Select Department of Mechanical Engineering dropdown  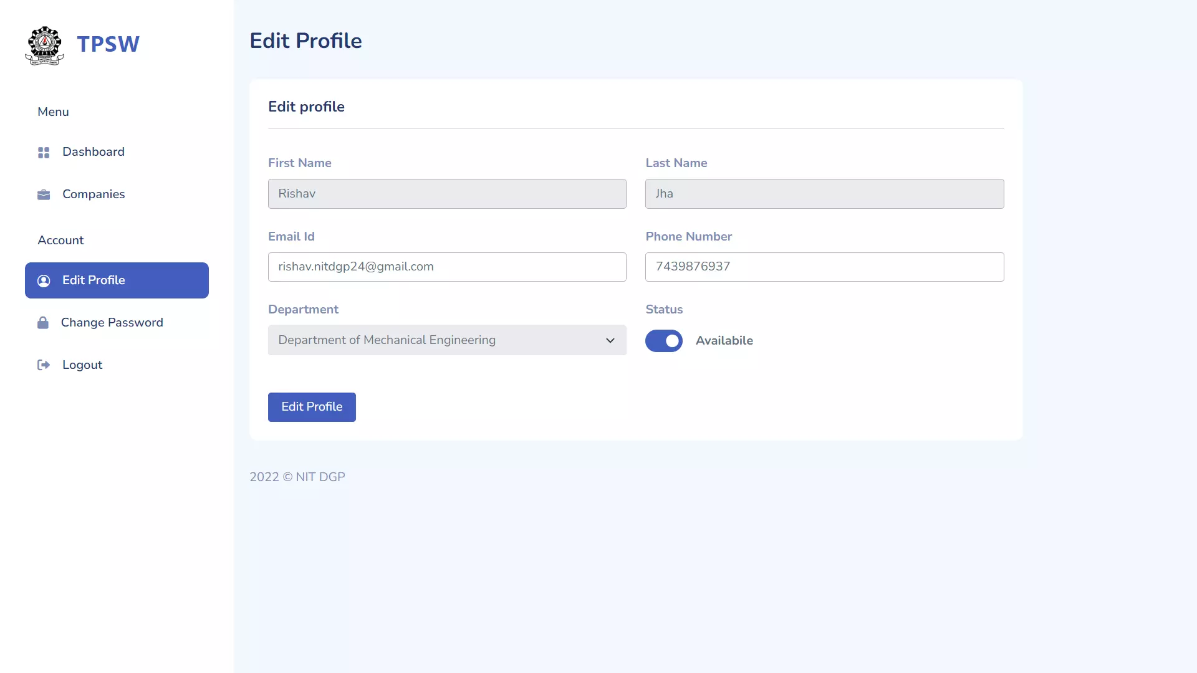click(446, 340)
